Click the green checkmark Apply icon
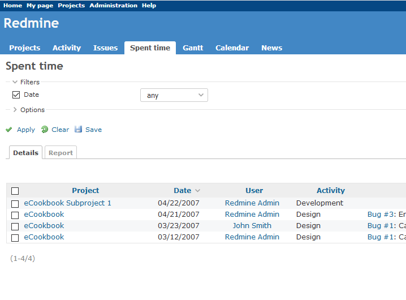The image size is (406, 300). pyautogui.click(x=9, y=130)
